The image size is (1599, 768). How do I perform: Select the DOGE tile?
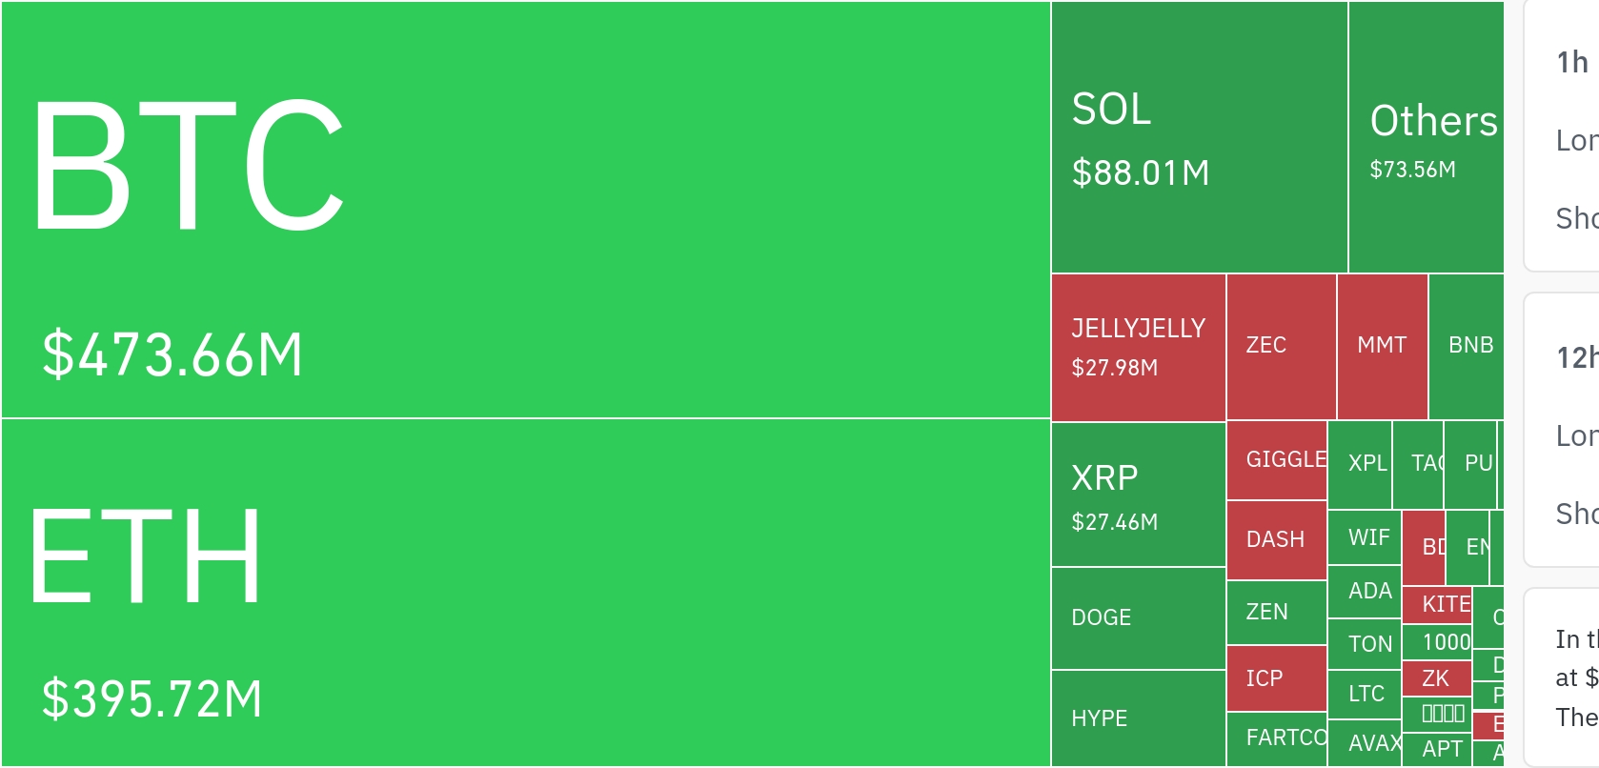point(1138,617)
